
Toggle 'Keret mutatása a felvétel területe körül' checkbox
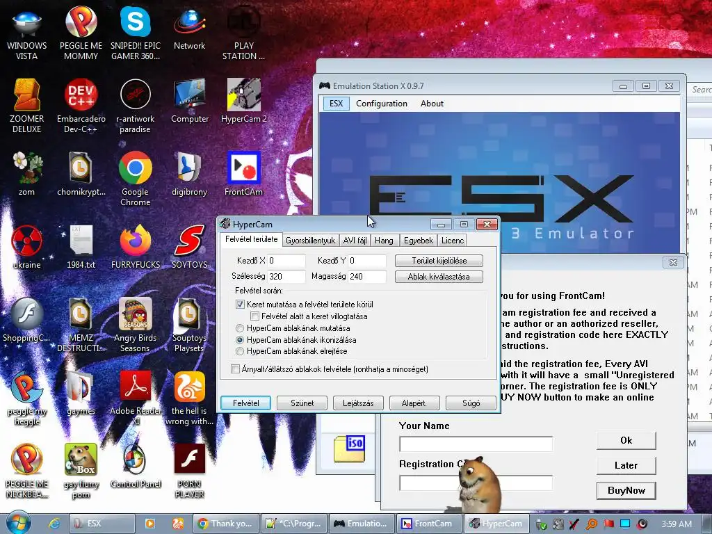point(240,305)
